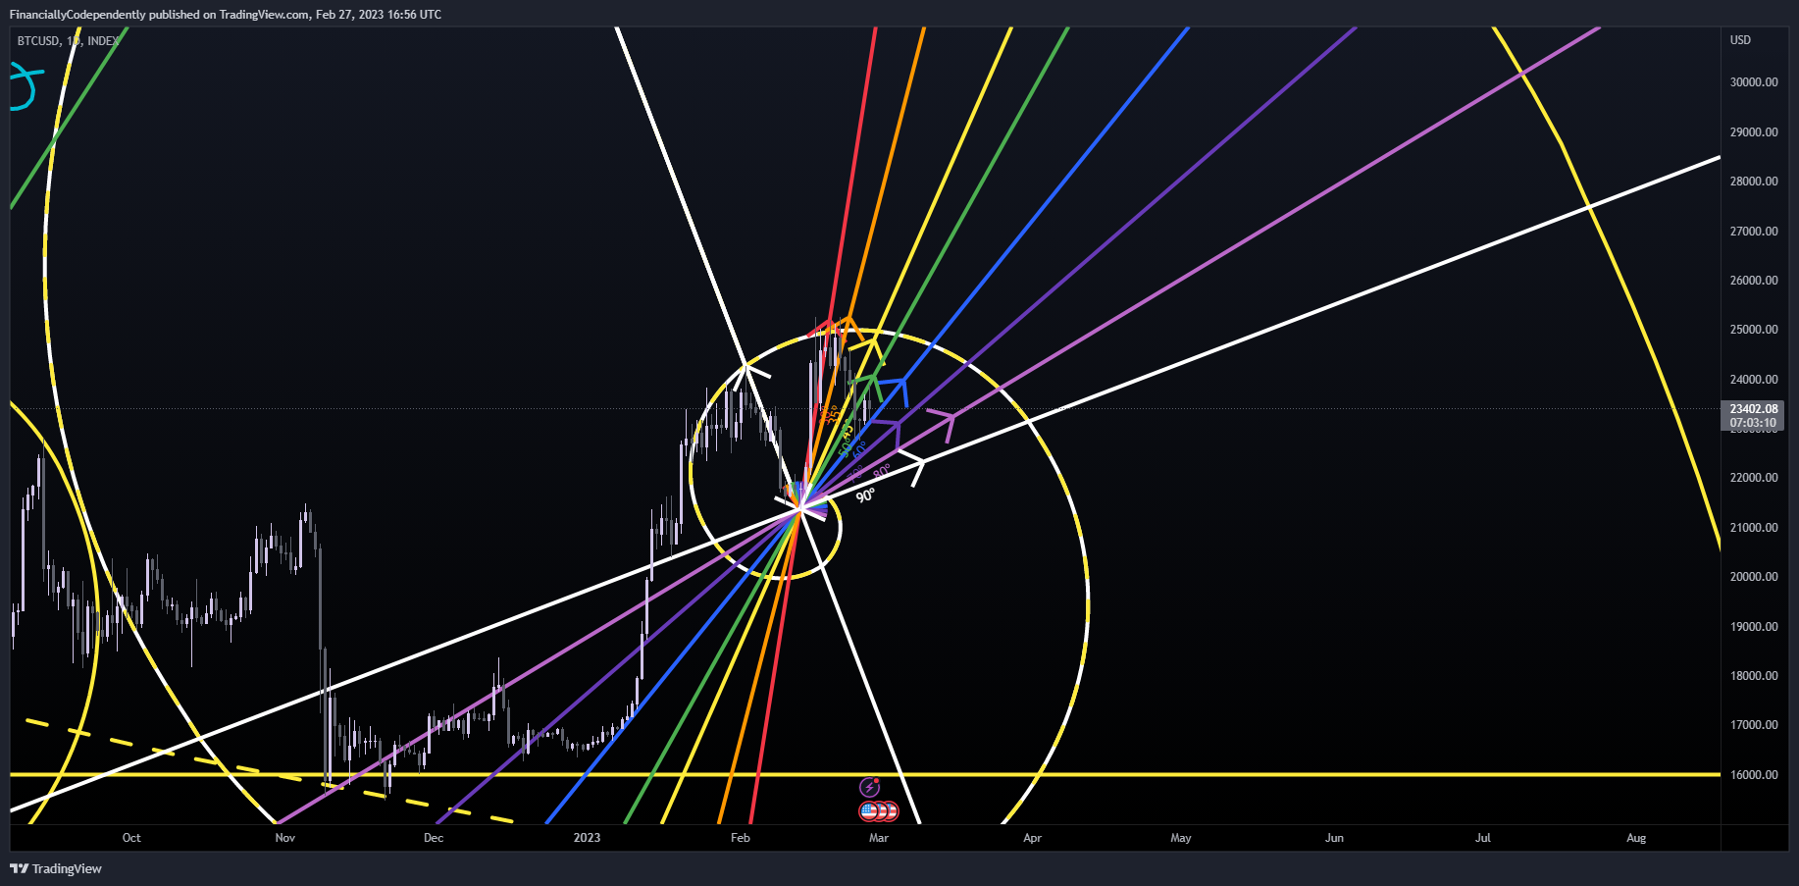Click the Jul label on time axis

coord(1483,838)
